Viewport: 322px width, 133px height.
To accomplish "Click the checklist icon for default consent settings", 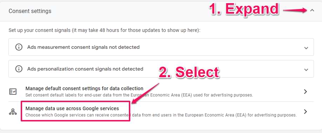I will [x=13, y=92].
